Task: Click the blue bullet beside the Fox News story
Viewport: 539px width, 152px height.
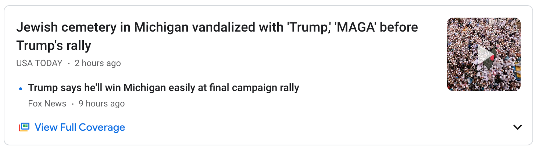Action: coord(21,88)
